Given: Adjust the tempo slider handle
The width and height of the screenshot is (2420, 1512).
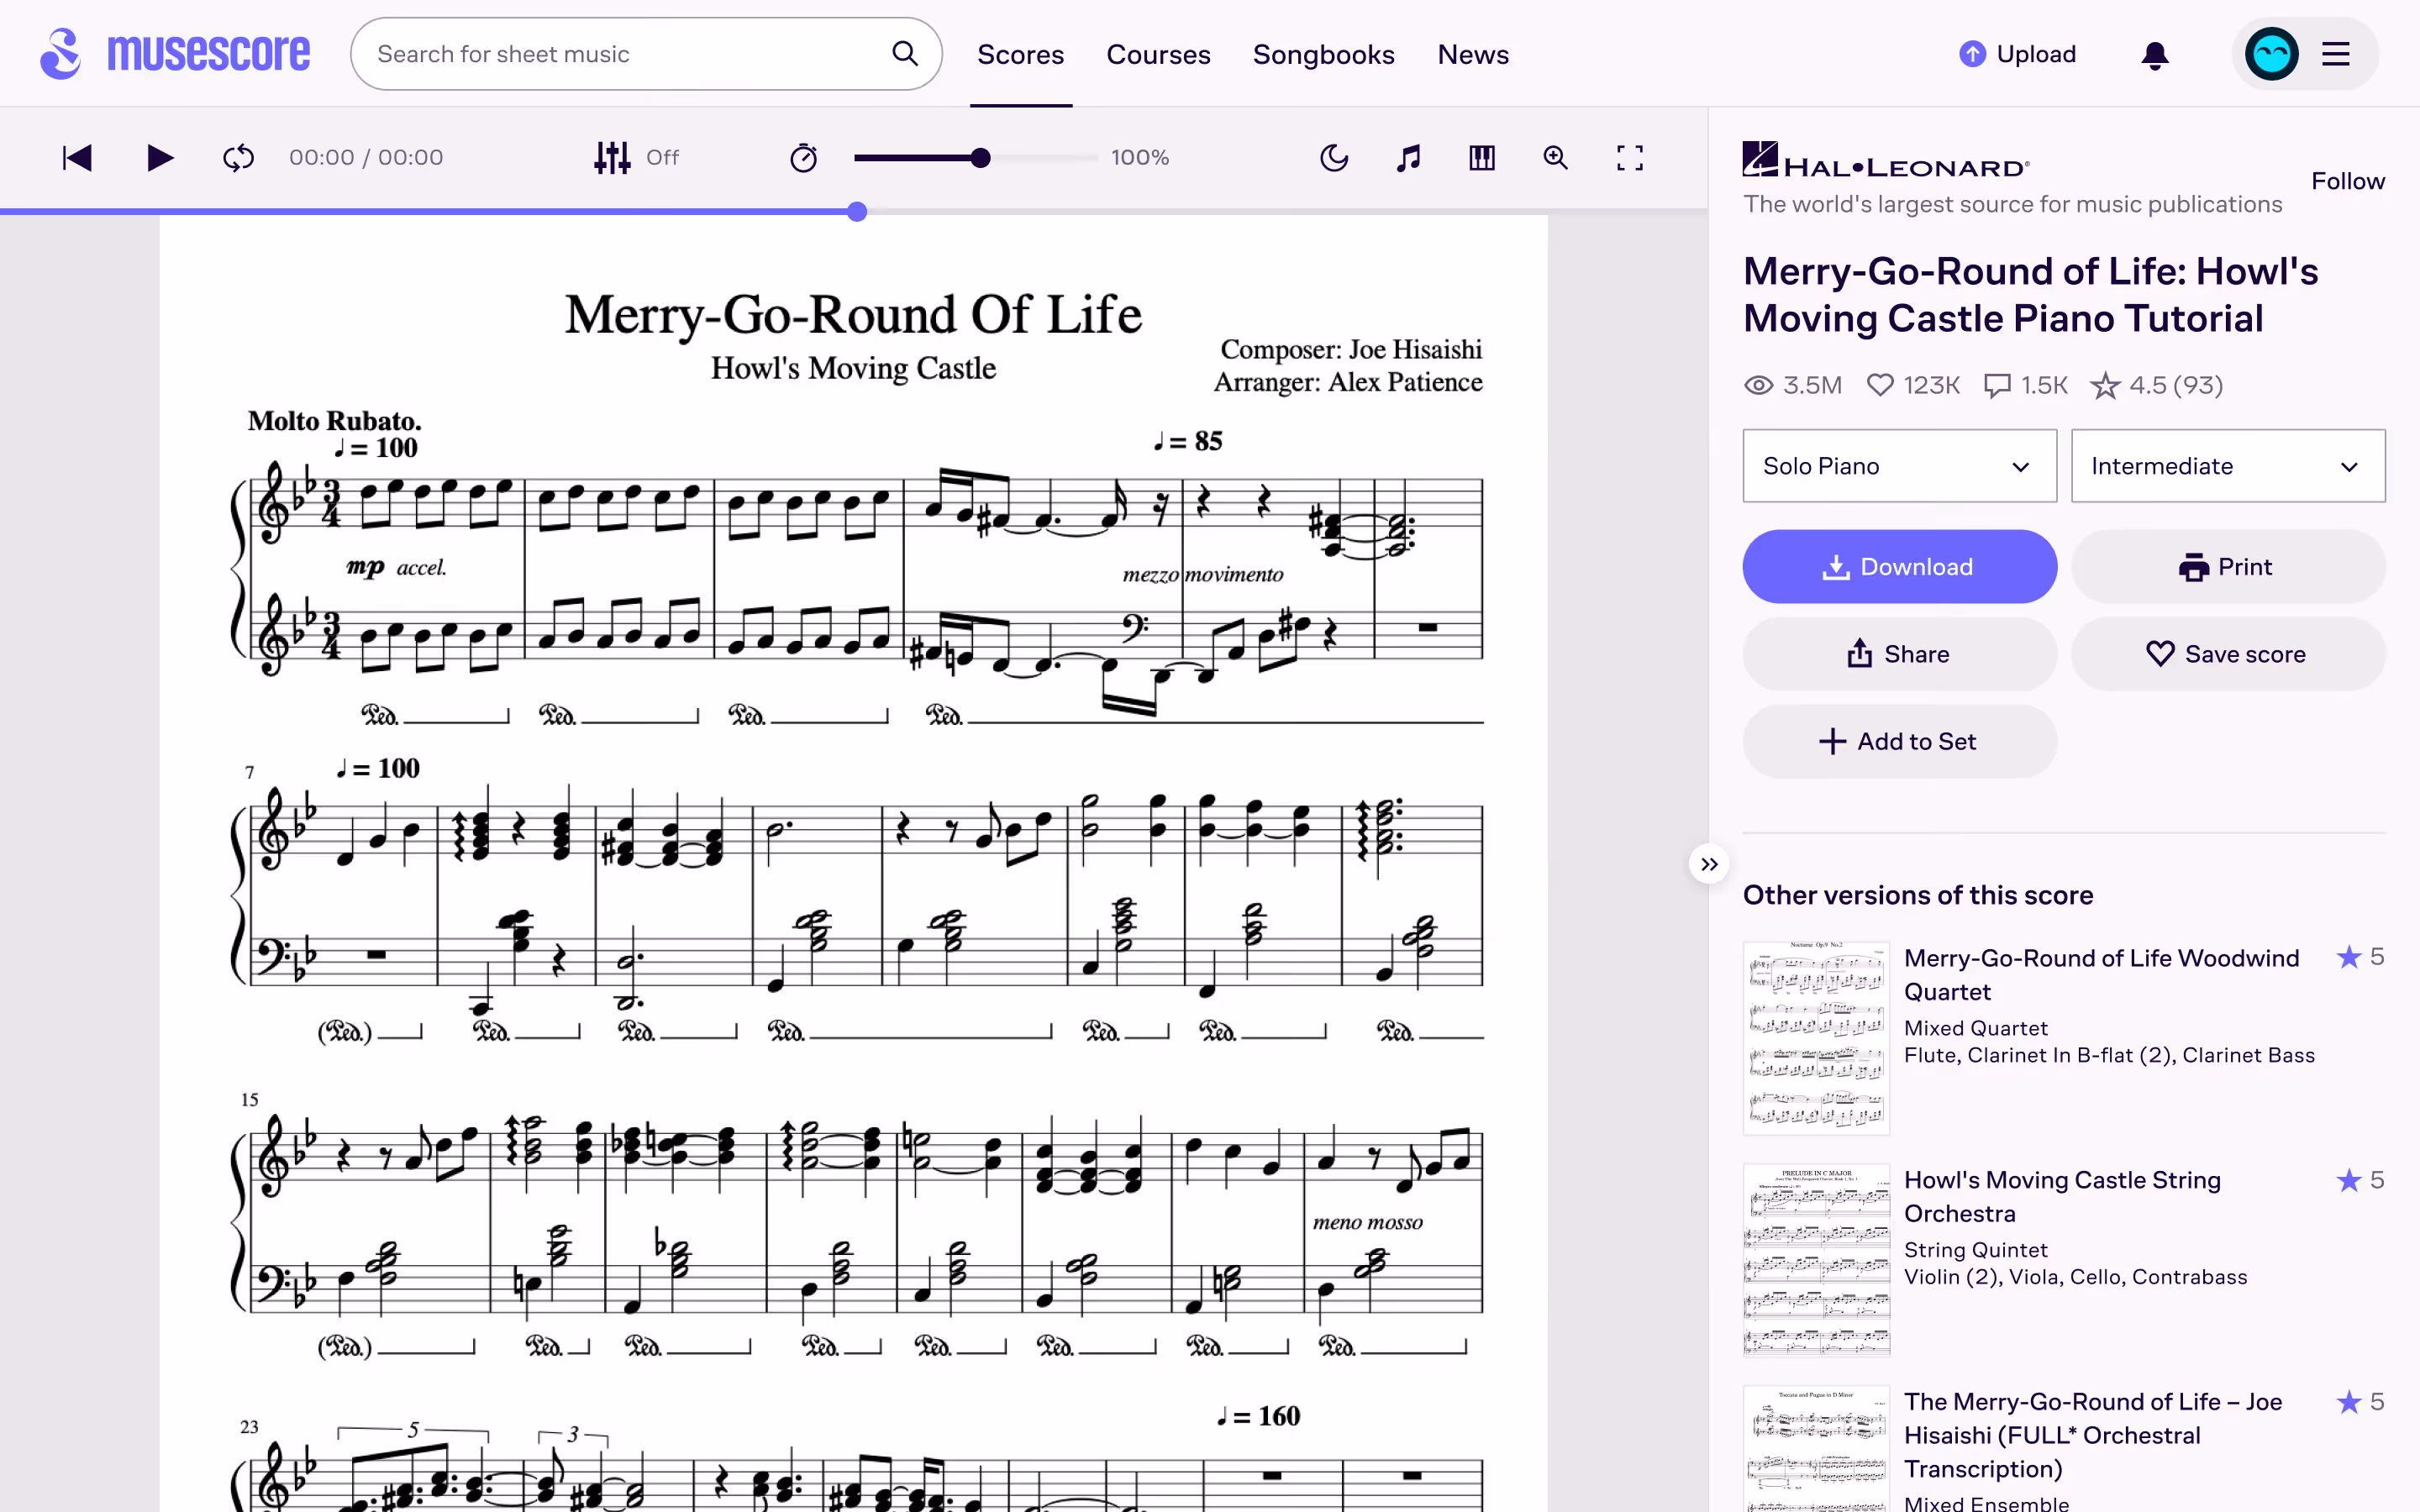Looking at the screenshot, I should pos(981,158).
